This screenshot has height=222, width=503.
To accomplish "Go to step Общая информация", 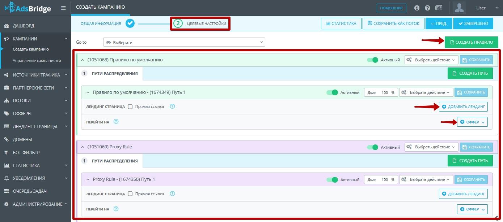I will pyautogui.click(x=101, y=23).
